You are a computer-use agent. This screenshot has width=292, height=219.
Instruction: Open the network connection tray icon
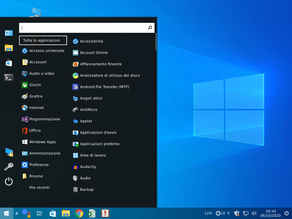coord(246,213)
